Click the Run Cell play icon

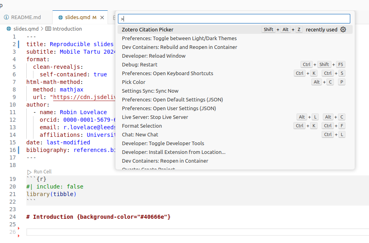point(29,172)
